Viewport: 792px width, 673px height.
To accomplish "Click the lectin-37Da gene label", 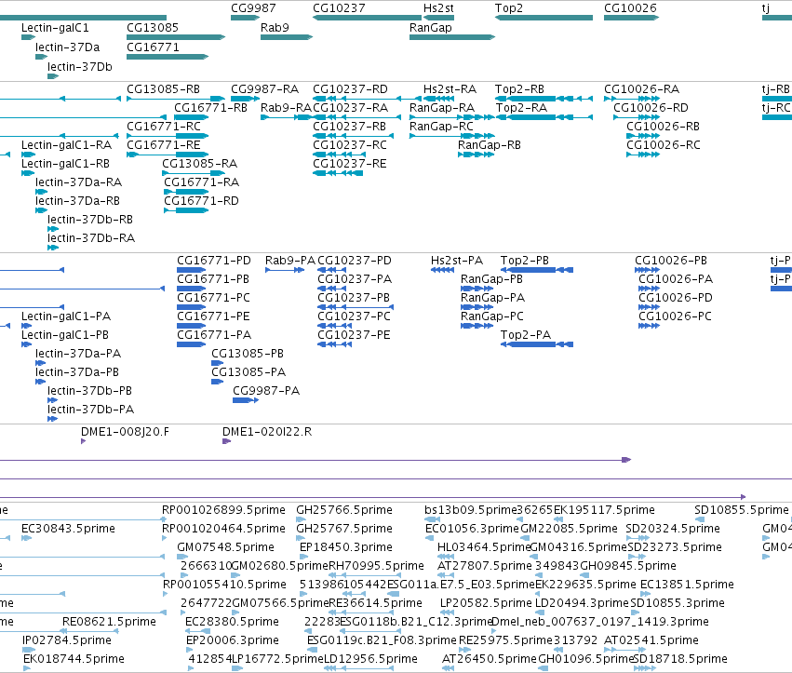I will pyautogui.click(x=68, y=47).
